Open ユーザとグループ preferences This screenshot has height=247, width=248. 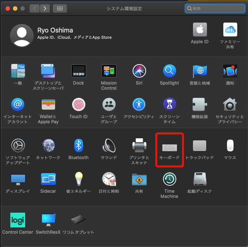(x=109, y=104)
